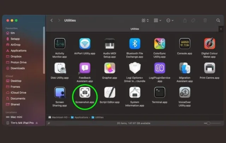226x143 pixels.
Task: Click the Edit Tags toolbar icon
Action: tap(193, 20)
